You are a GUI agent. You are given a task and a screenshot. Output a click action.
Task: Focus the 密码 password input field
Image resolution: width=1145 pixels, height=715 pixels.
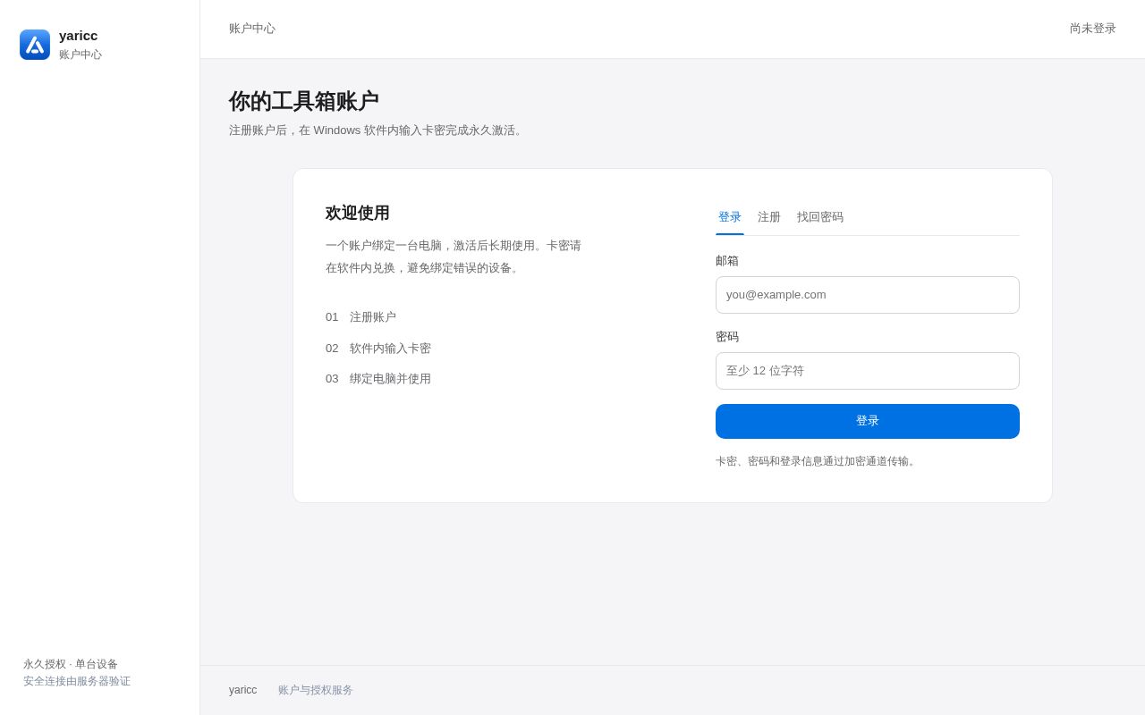click(x=868, y=371)
